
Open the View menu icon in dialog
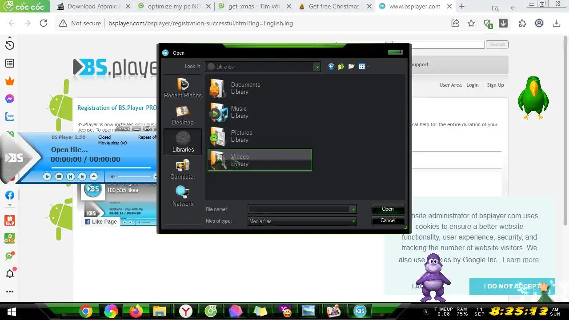(x=363, y=67)
